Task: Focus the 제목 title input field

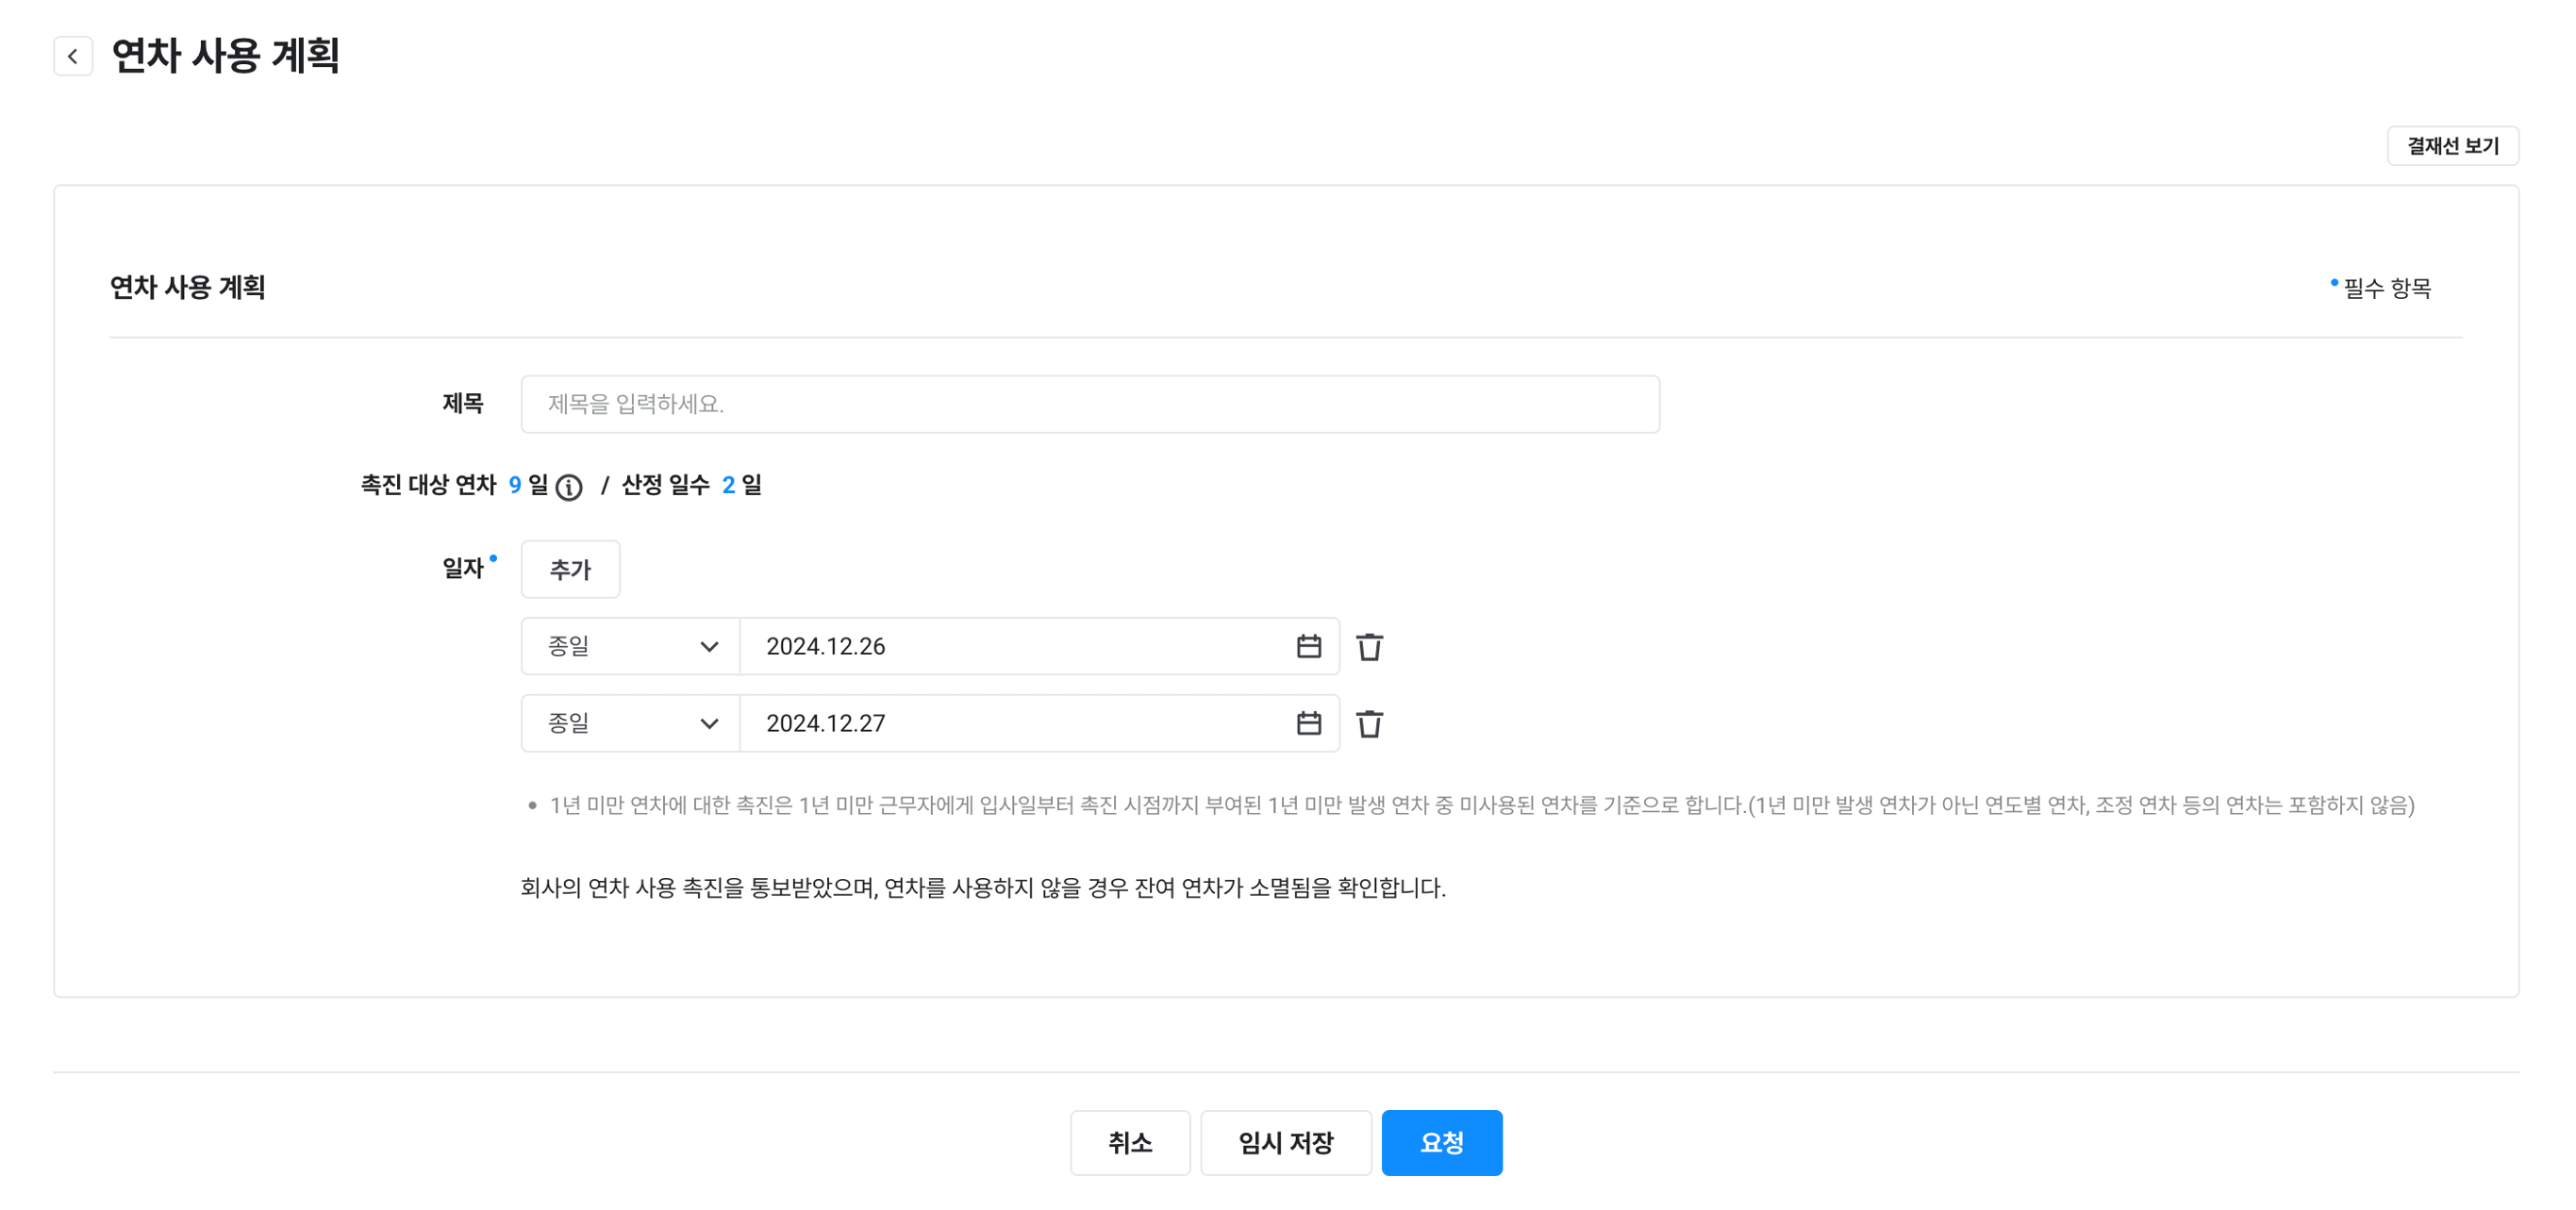Action: [x=1090, y=404]
